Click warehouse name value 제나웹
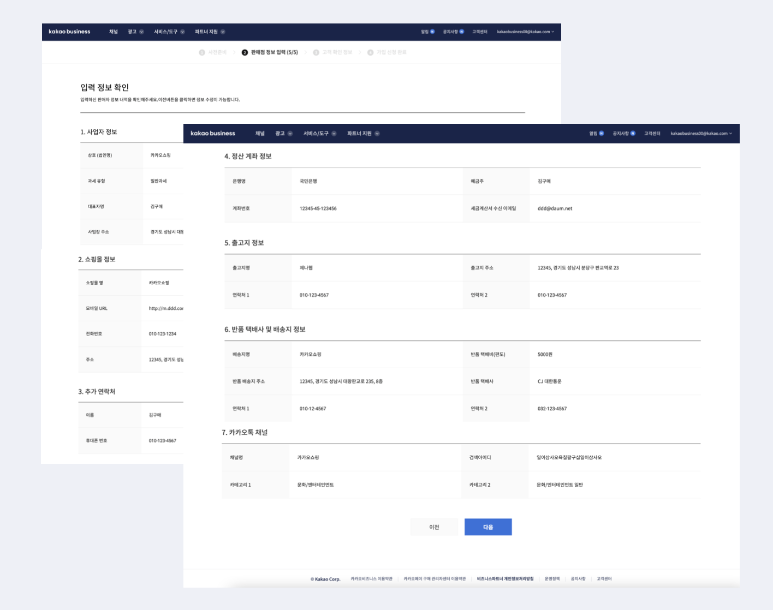Screen dimensions: 773x610 [x=306, y=268]
